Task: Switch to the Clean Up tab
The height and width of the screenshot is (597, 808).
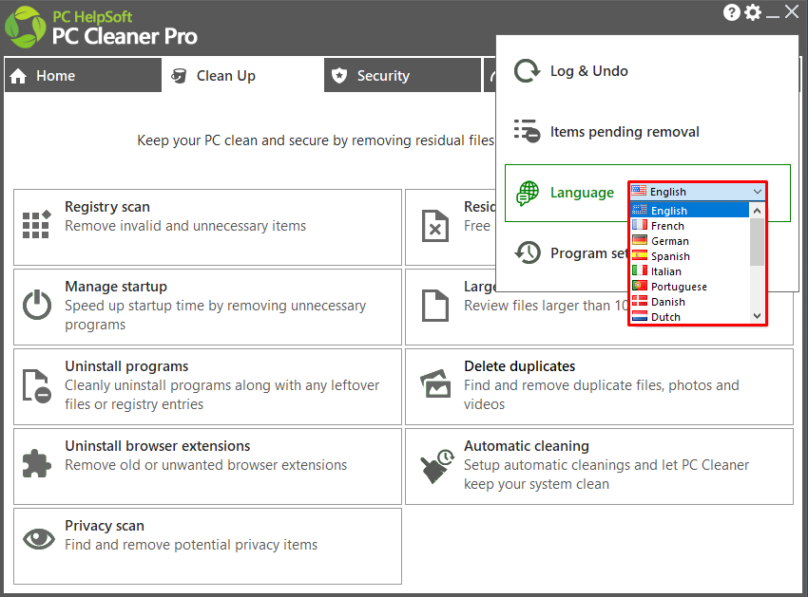Action: click(x=242, y=75)
